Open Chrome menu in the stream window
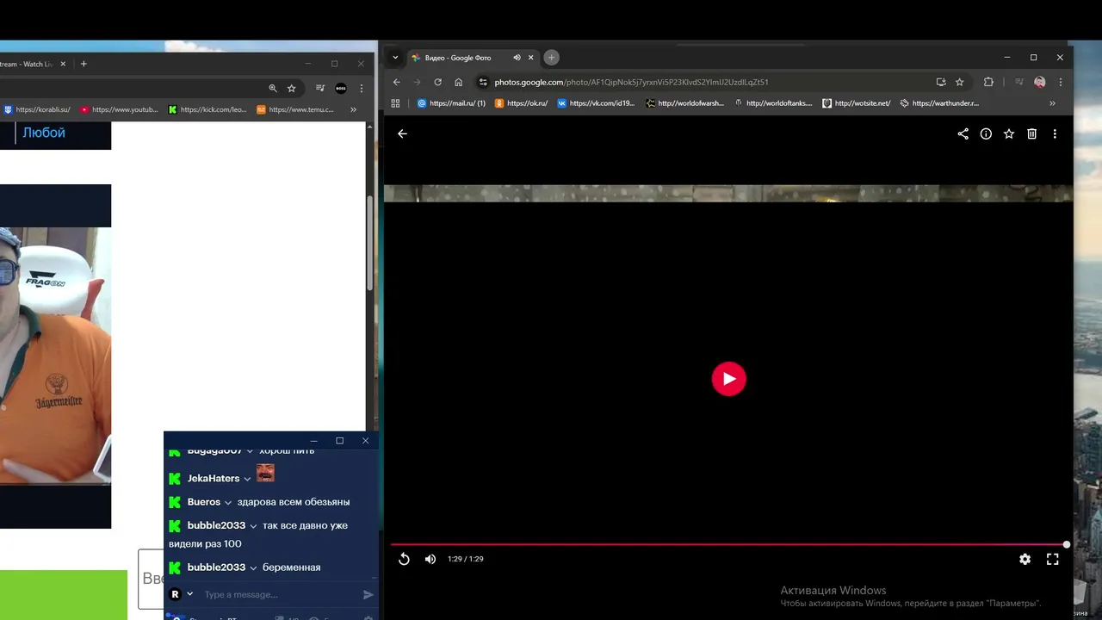 [x=362, y=88]
